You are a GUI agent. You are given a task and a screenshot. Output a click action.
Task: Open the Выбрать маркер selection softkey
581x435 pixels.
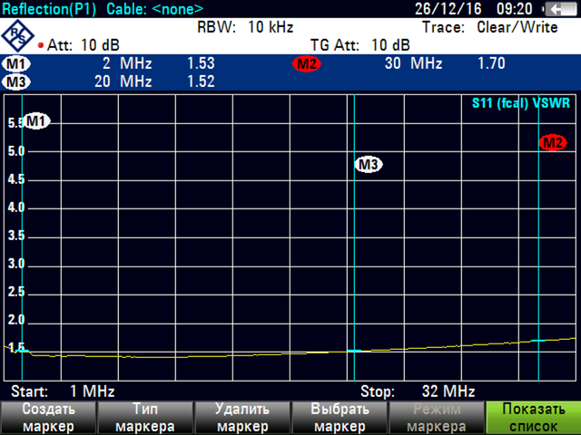coord(339,418)
